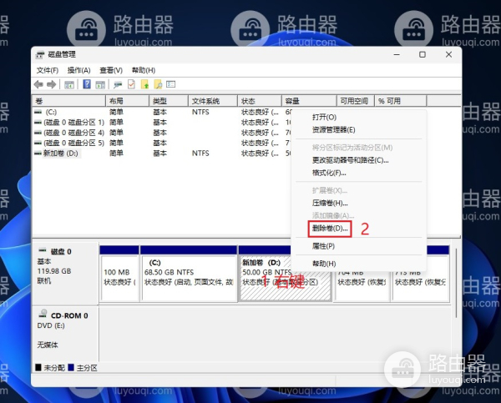The width and height of the screenshot is (501, 403).
Task: Click the checkmark document toolbar icon
Action: click(131, 84)
